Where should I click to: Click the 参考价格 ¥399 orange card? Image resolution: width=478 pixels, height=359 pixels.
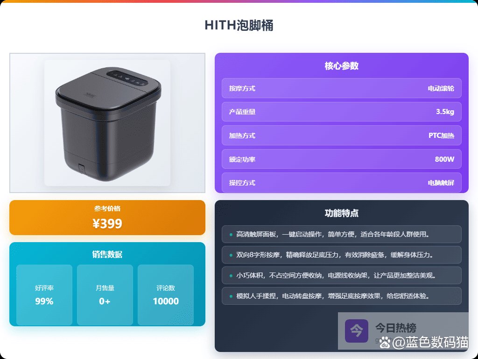[x=107, y=218]
